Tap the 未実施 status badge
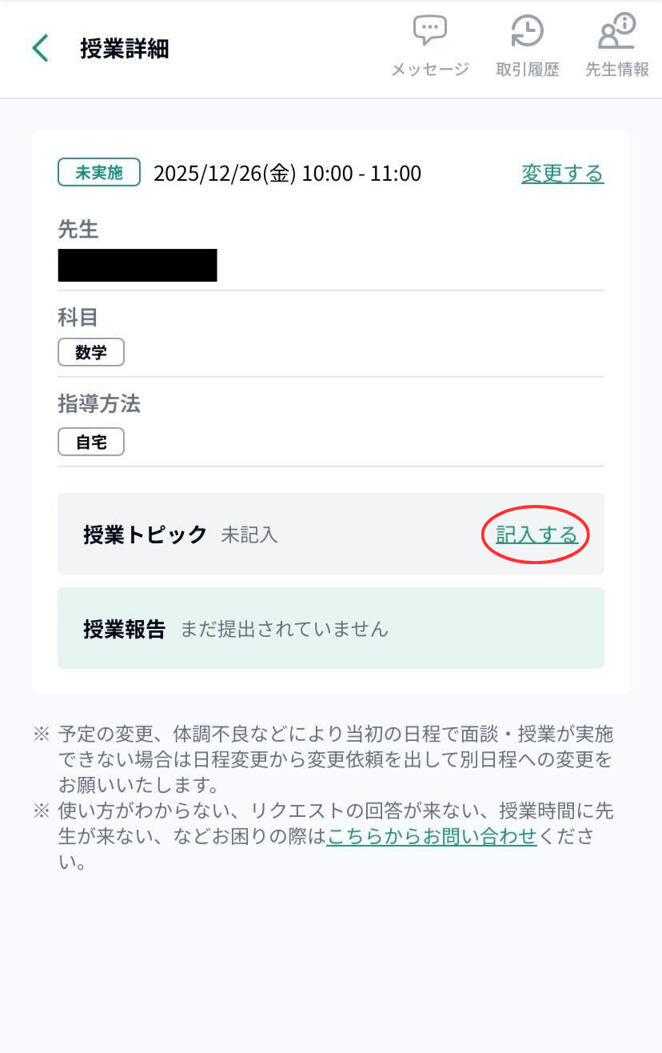This screenshot has width=662, height=1053. coord(99,173)
